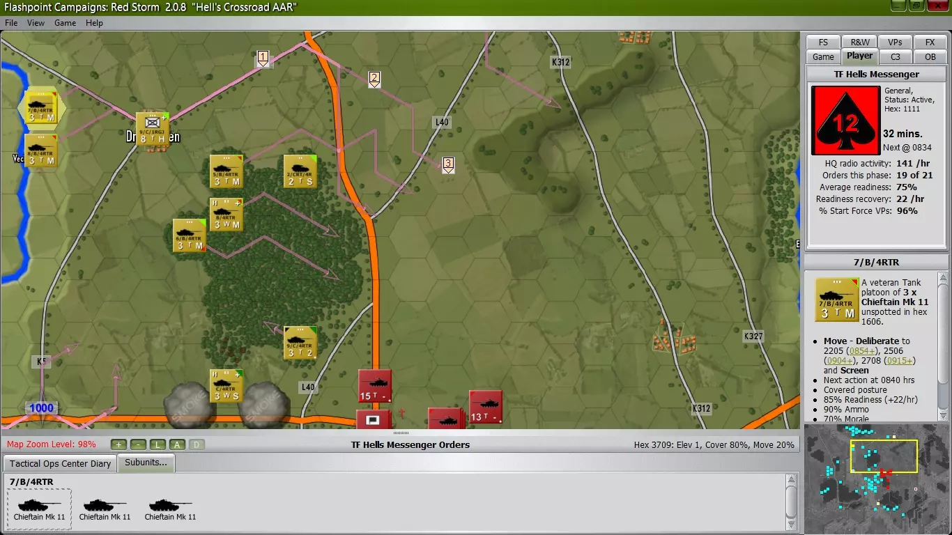This screenshot has width=952, height=535.
Task: Open the View menu
Action: 36,23
